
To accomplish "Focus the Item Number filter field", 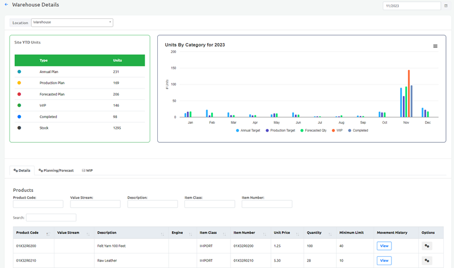I will point(267,204).
